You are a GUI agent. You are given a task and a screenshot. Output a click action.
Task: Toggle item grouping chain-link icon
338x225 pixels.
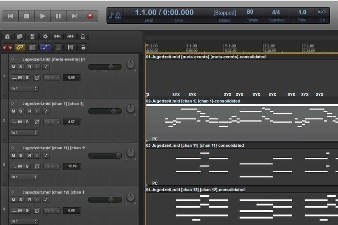[20, 47]
